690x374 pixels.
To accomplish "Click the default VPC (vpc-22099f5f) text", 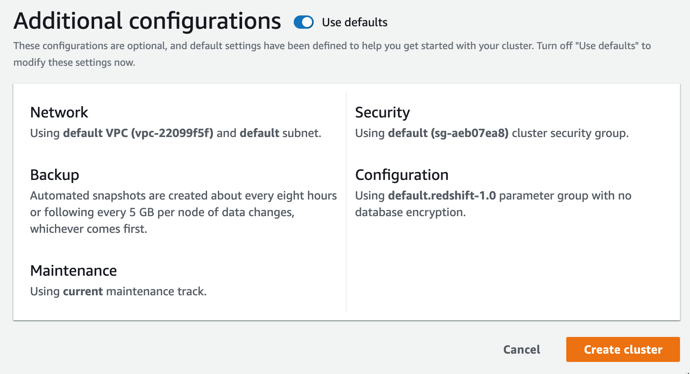I will (138, 133).
